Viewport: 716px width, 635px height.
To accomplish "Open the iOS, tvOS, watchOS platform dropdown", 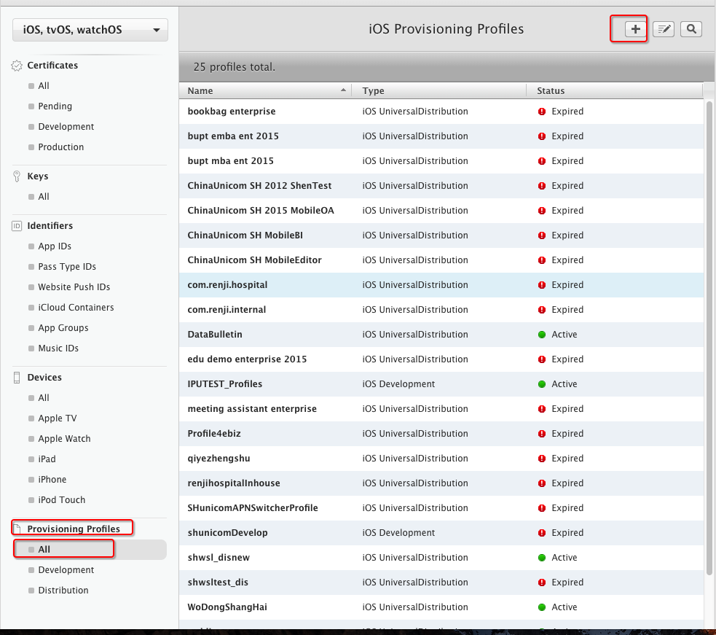I will pos(90,30).
